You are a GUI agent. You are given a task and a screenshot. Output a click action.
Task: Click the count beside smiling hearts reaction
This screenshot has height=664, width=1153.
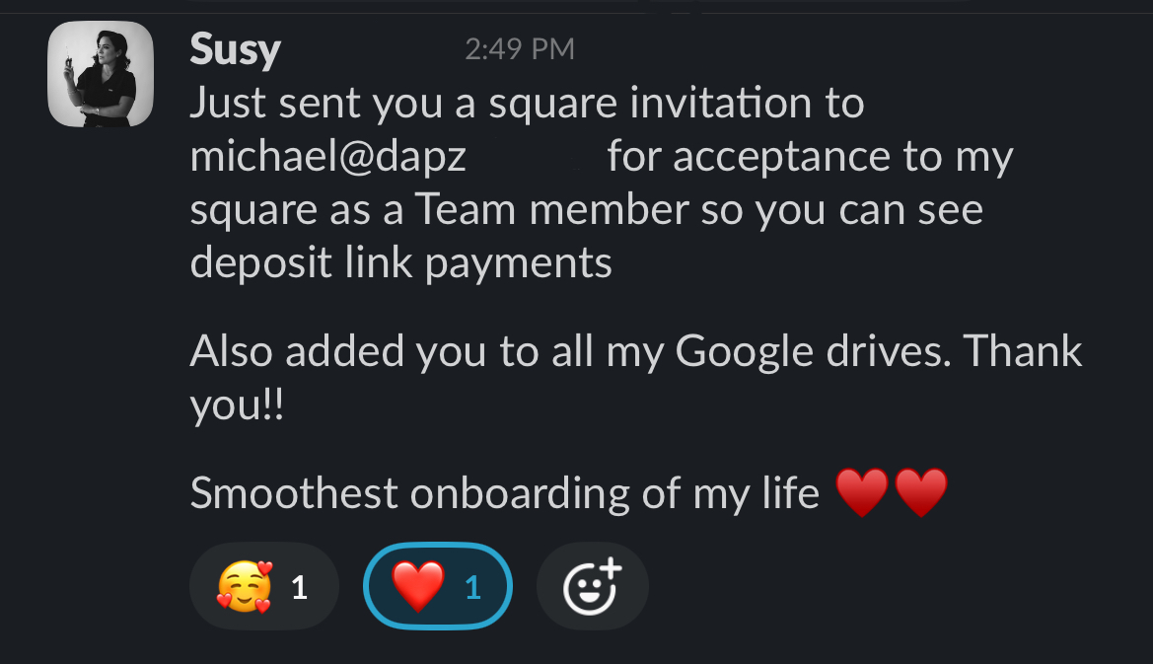coord(300,588)
